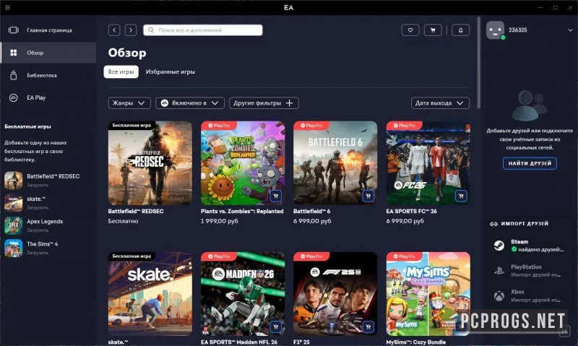The height and width of the screenshot is (346, 578).
Task: Open the Дата выхода sort dropdown
Action: (x=440, y=103)
